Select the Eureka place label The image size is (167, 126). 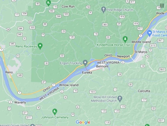click(x=87, y=72)
